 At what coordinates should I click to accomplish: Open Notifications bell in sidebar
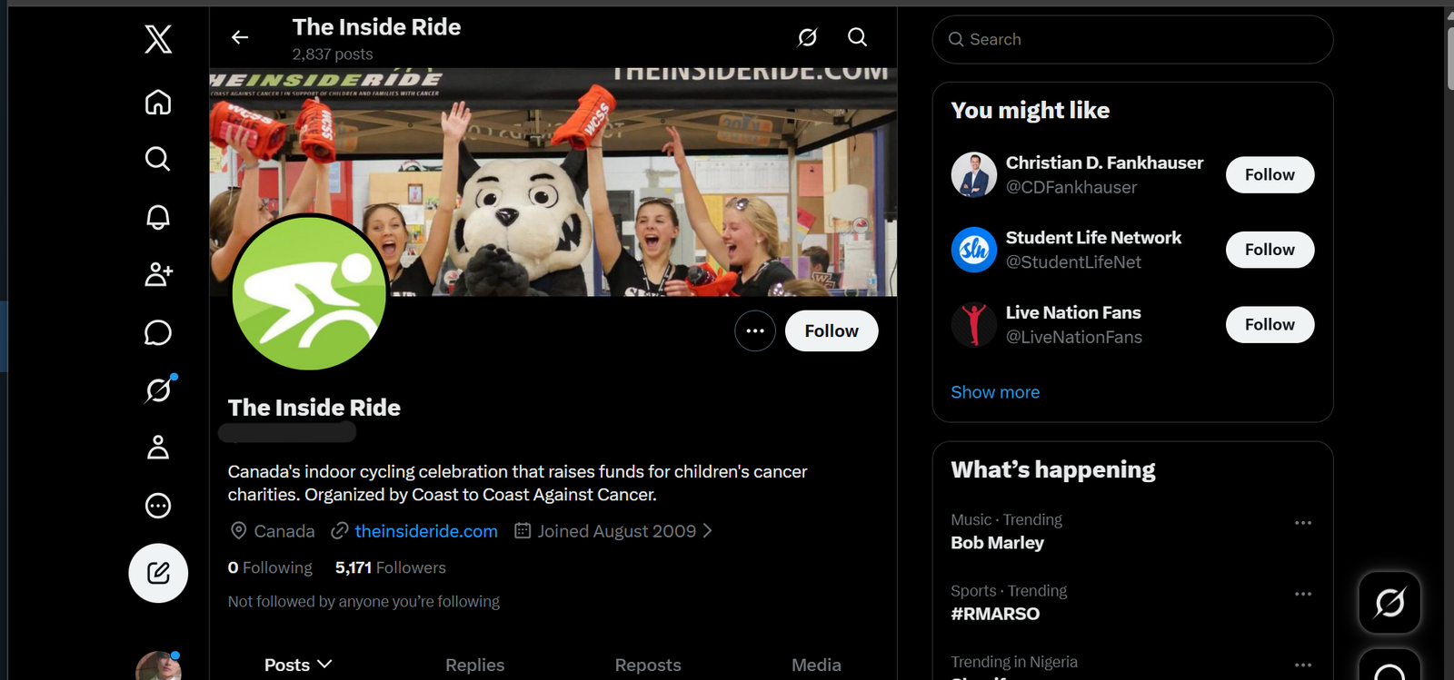click(x=158, y=217)
